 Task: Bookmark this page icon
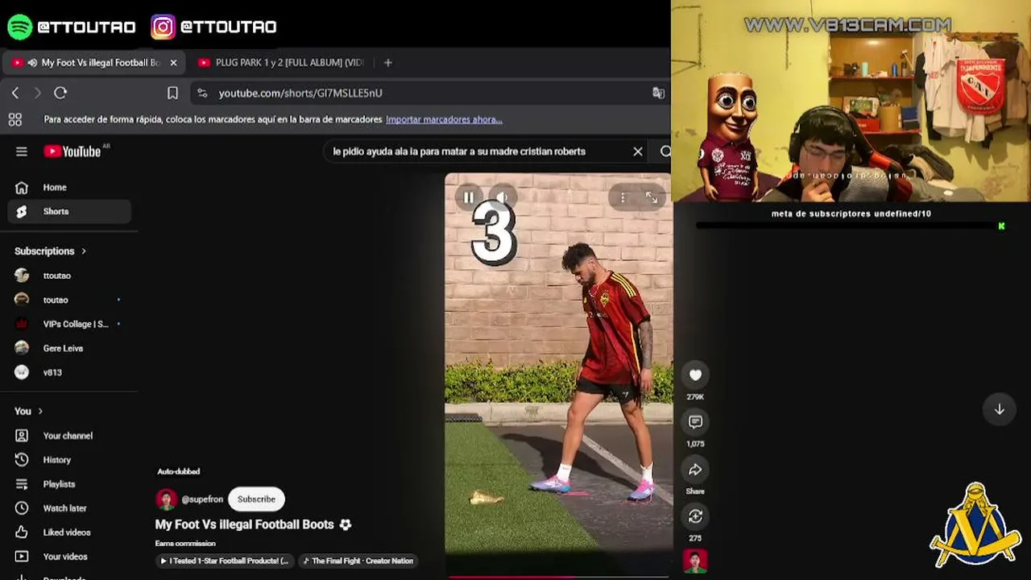172,93
